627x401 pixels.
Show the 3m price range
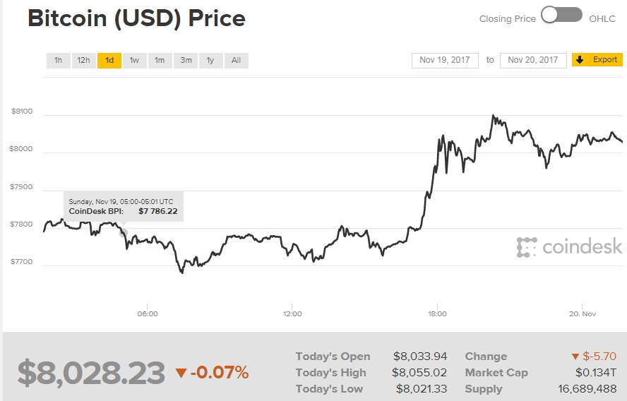pos(185,61)
